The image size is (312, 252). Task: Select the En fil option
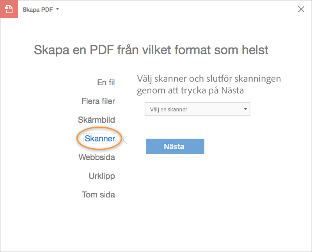[106, 83]
